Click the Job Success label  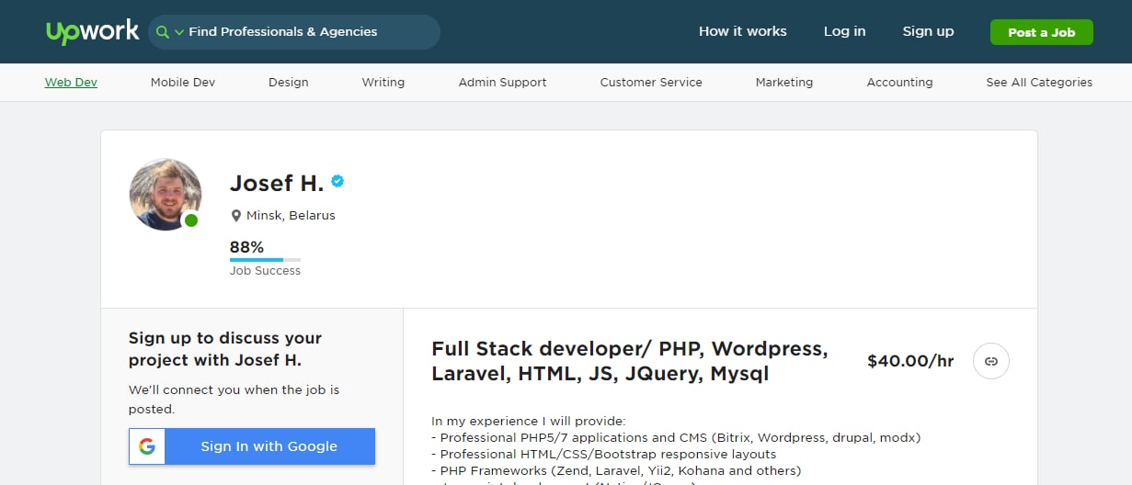click(265, 271)
